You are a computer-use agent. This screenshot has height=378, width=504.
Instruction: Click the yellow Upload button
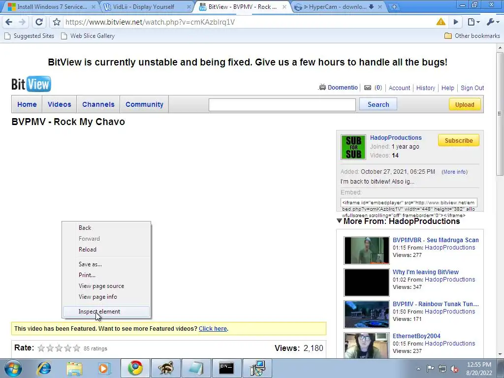pyautogui.click(x=465, y=104)
